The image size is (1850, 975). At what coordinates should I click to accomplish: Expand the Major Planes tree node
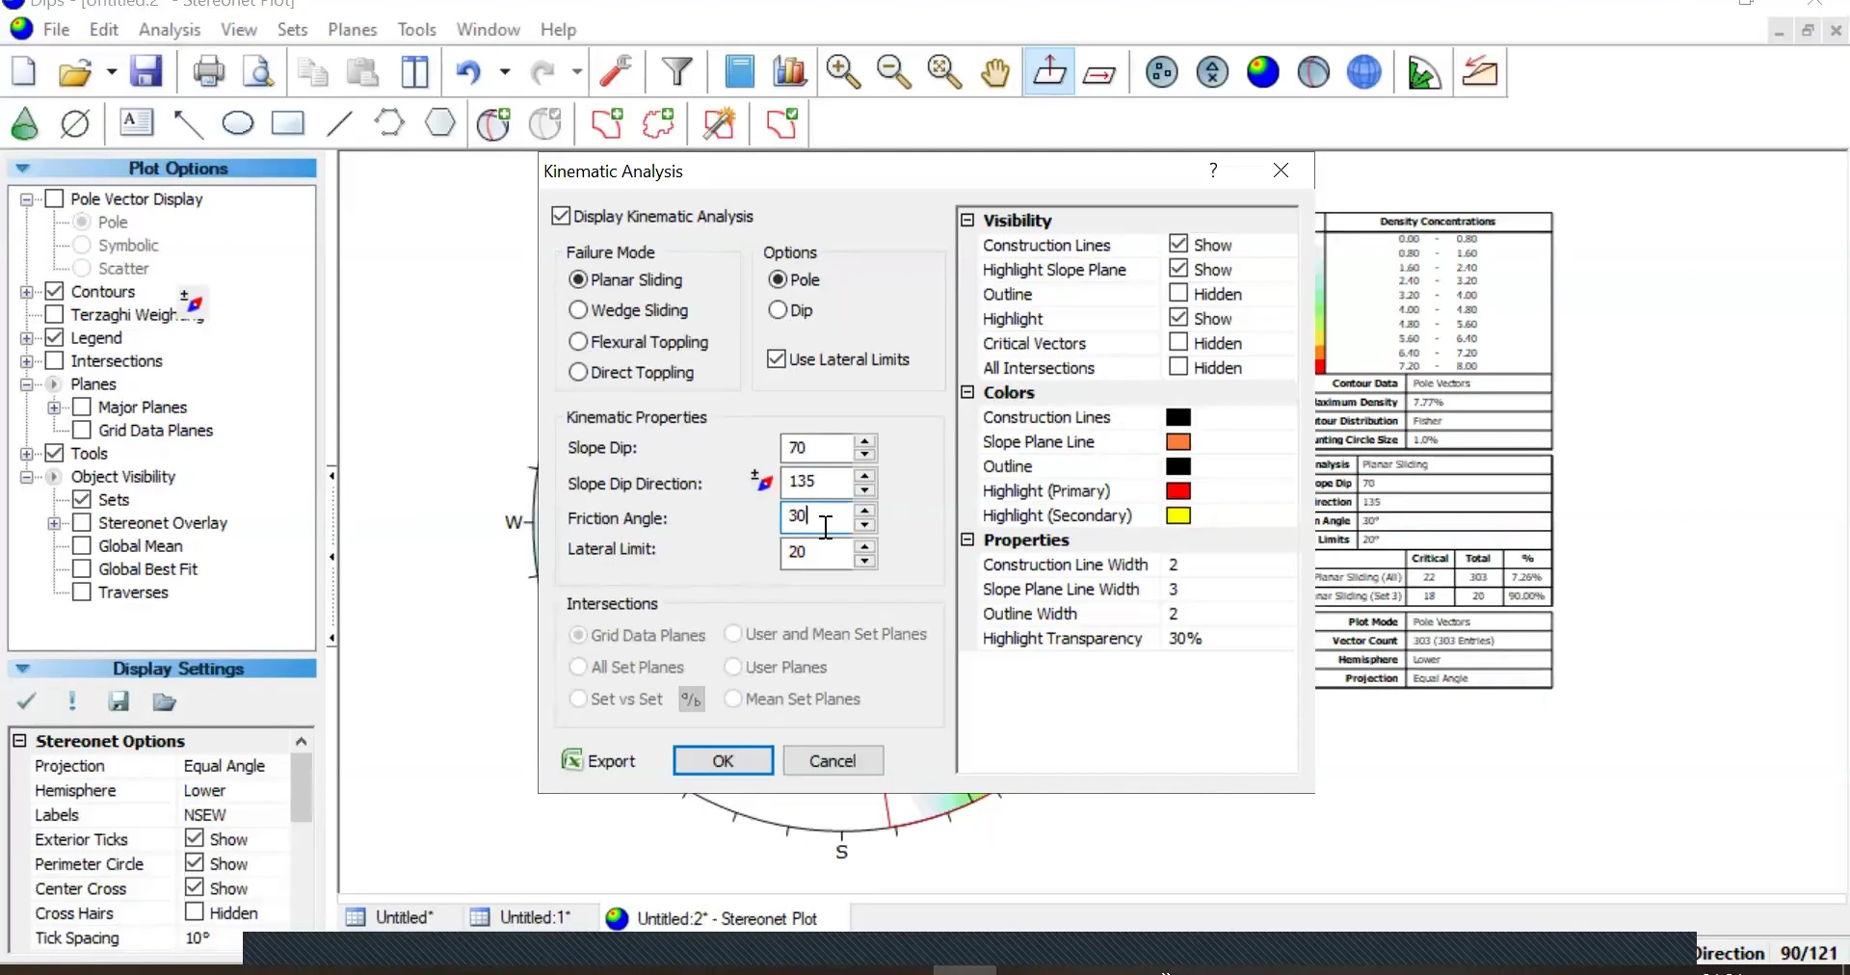click(x=54, y=408)
